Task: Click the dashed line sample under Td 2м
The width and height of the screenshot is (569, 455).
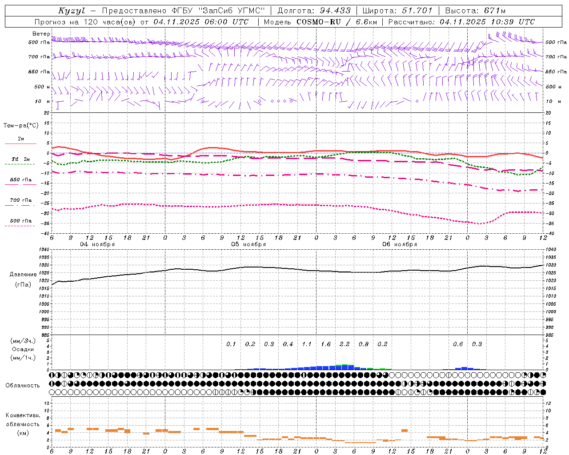Action: click(20, 164)
